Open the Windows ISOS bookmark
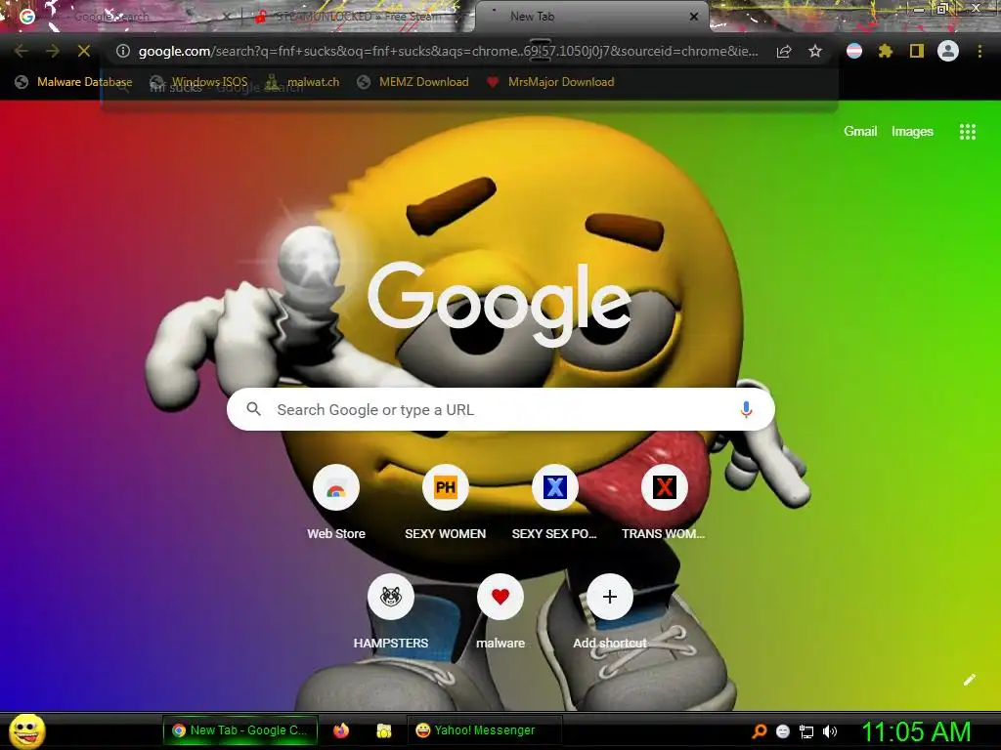The width and height of the screenshot is (1001, 750). [x=198, y=82]
